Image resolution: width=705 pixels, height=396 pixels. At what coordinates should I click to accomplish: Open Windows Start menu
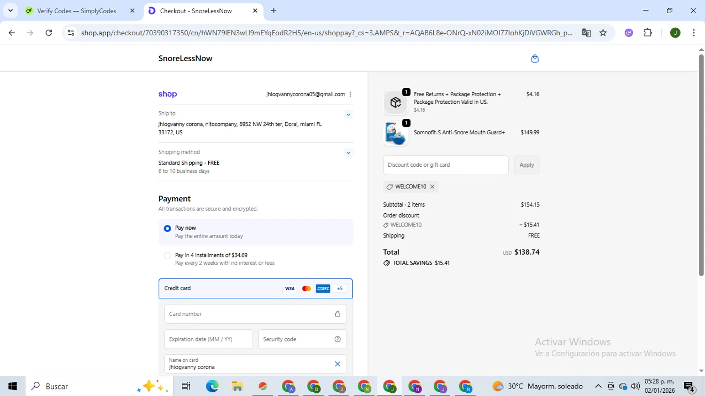click(13, 386)
